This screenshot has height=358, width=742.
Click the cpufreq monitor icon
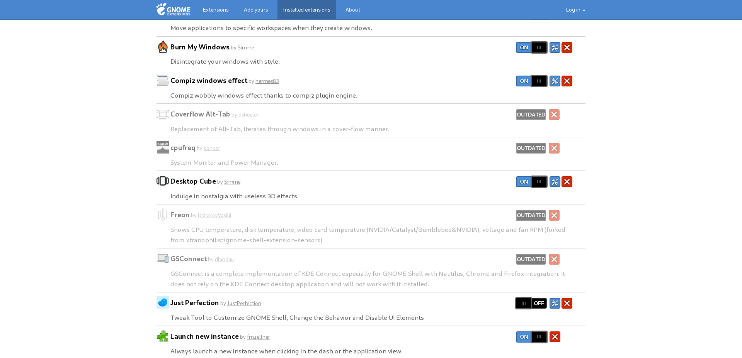point(162,148)
